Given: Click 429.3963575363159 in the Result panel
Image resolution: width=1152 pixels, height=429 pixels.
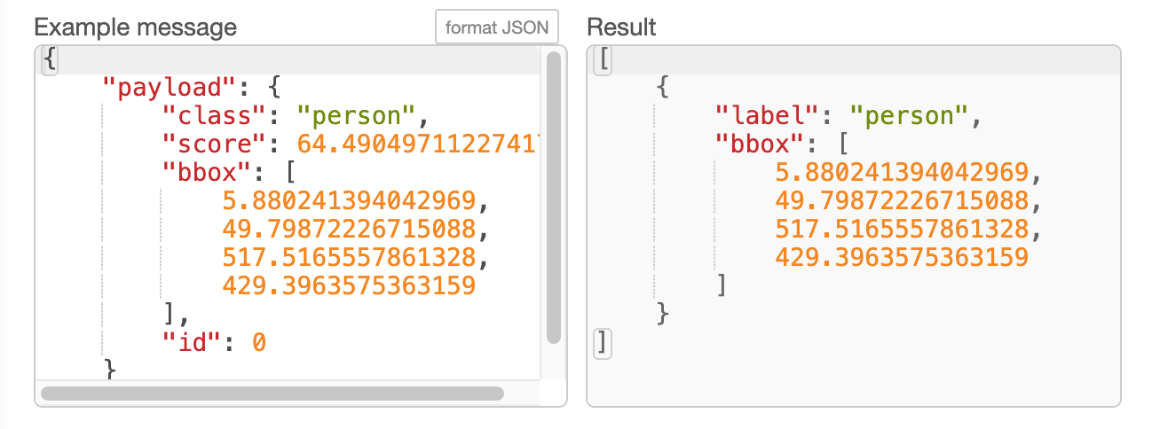Looking at the screenshot, I should click(x=902, y=257).
